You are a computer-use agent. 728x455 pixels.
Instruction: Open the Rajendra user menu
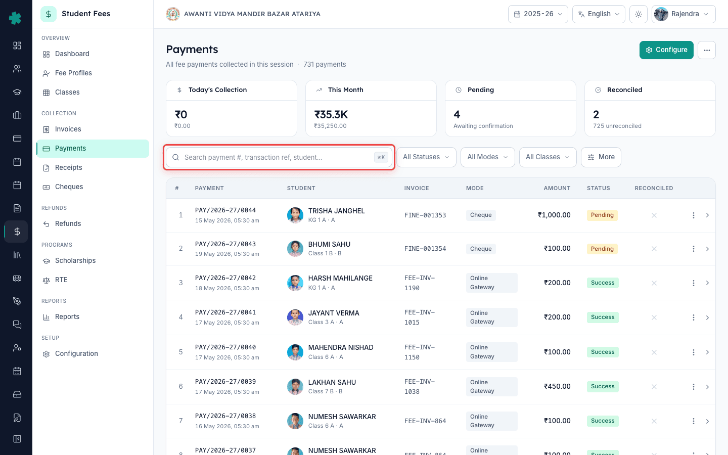(x=684, y=14)
